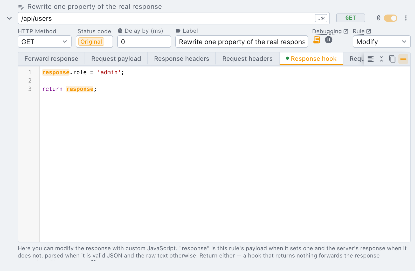Toggle the orange line-wrap icon button

[403, 59]
